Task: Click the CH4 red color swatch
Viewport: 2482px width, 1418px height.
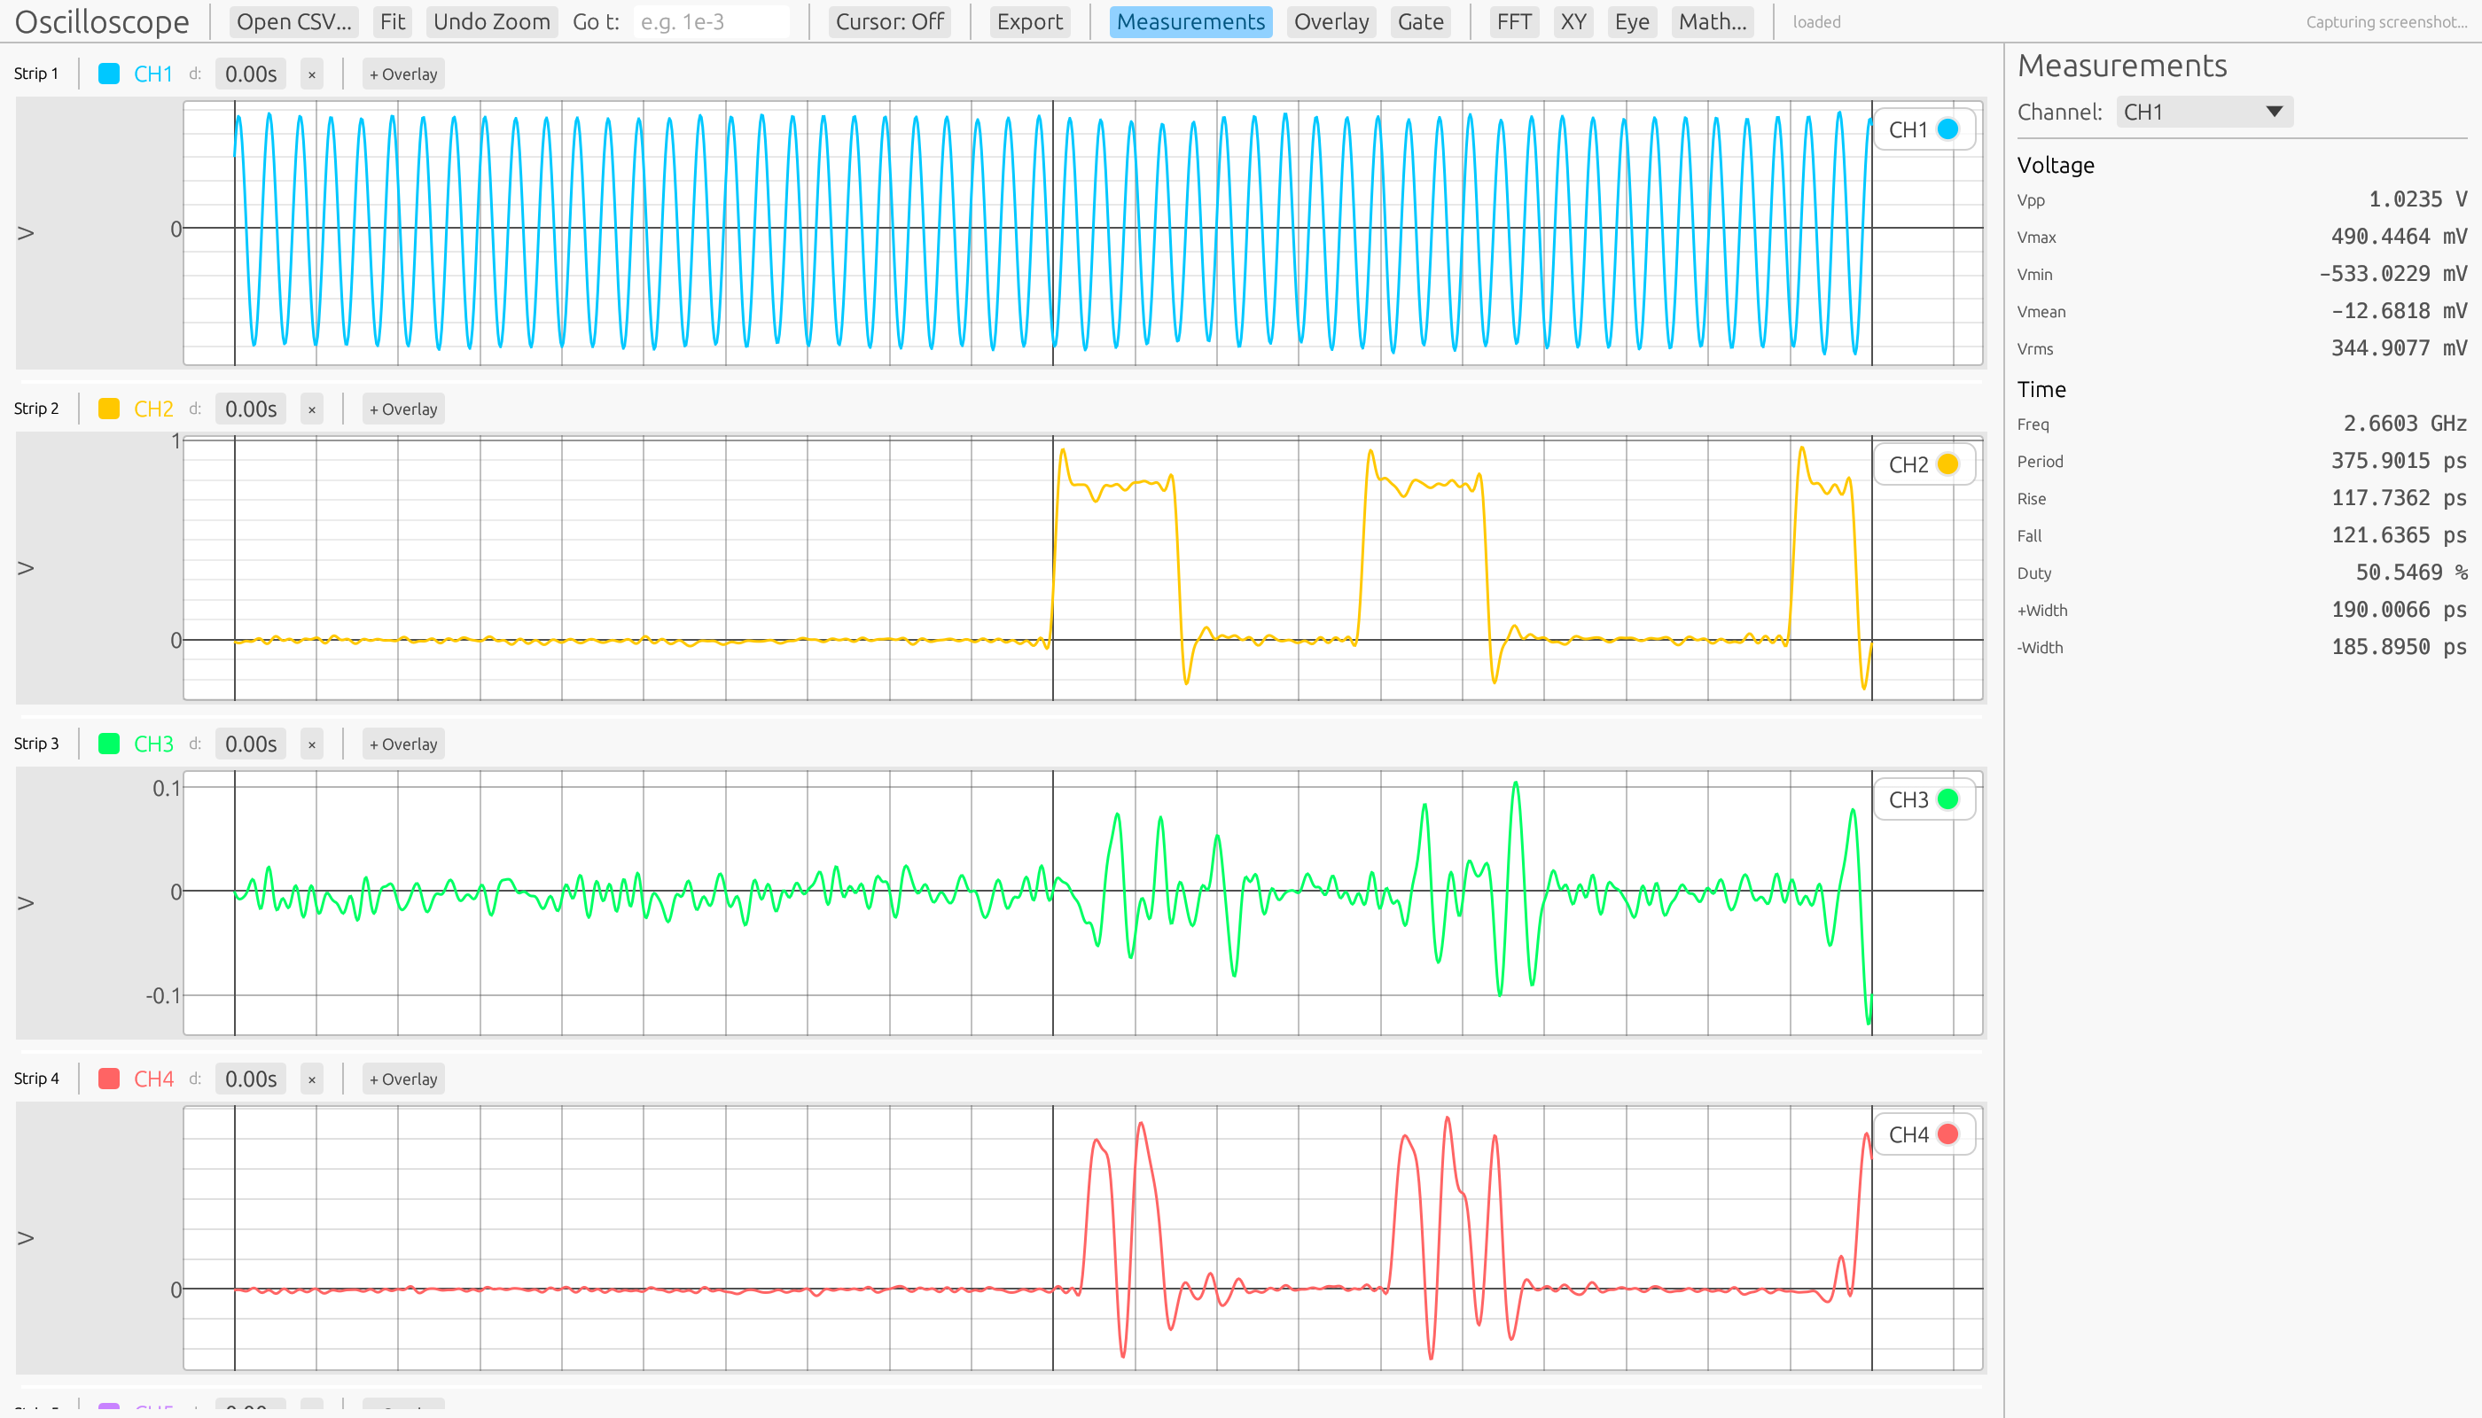Action: tap(109, 1079)
